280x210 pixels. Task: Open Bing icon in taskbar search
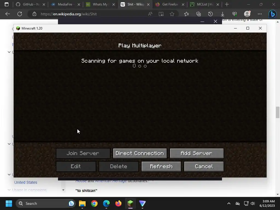(71, 203)
